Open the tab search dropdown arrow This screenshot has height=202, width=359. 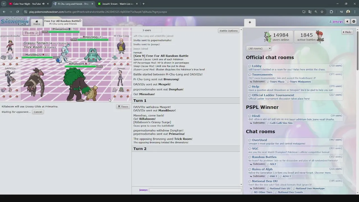pyautogui.click(x=4, y=4)
